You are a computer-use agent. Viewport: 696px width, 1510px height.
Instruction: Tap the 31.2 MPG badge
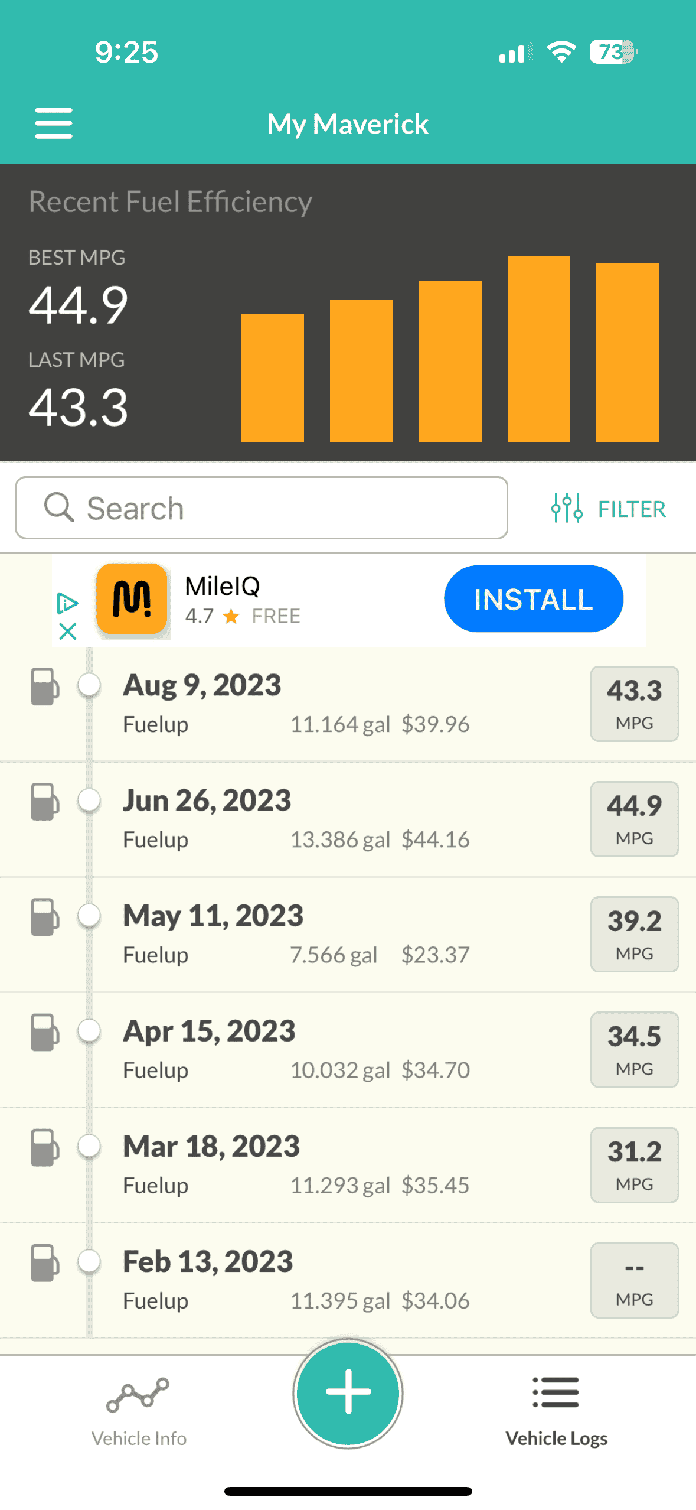(x=634, y=1164)
